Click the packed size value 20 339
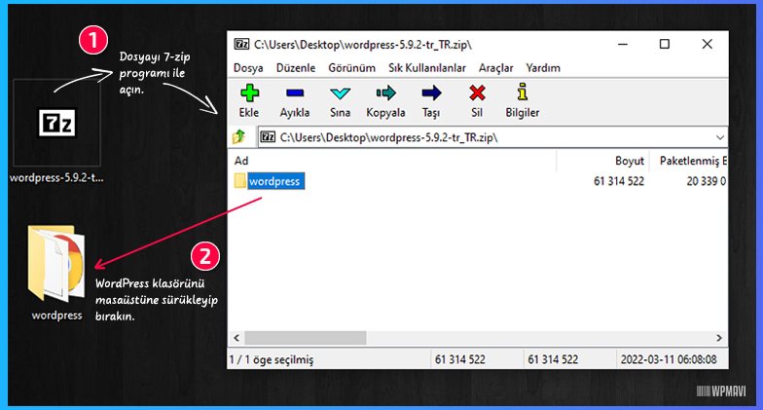Image resolution: width=763 pixels, height=410 pixels. (x=707, y=181)
